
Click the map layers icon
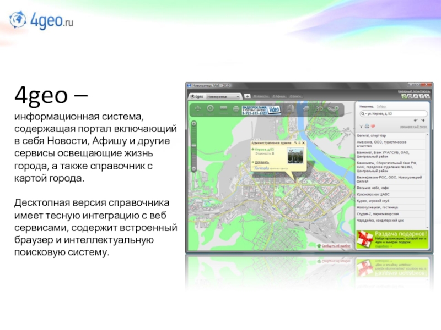coord(306,109)
